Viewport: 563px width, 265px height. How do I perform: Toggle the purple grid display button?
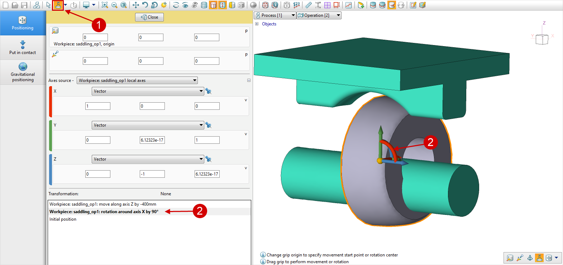point(327,5)
